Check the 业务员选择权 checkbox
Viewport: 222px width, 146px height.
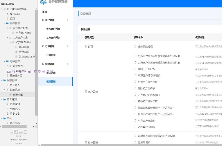point(135,46)
